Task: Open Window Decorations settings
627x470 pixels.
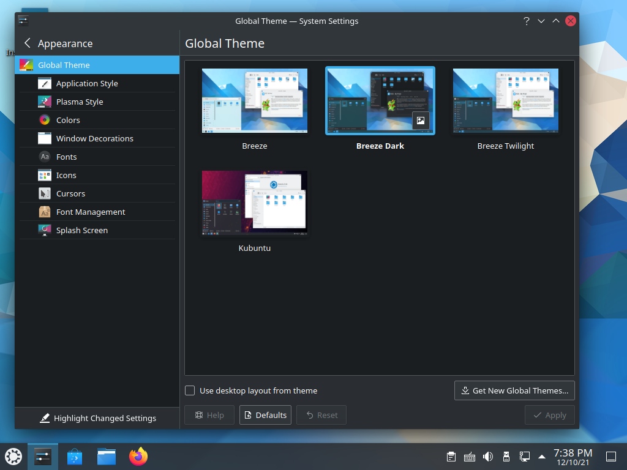Action: [x=97, y=138]
